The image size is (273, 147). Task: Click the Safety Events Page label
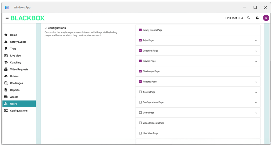click(152, 30)
